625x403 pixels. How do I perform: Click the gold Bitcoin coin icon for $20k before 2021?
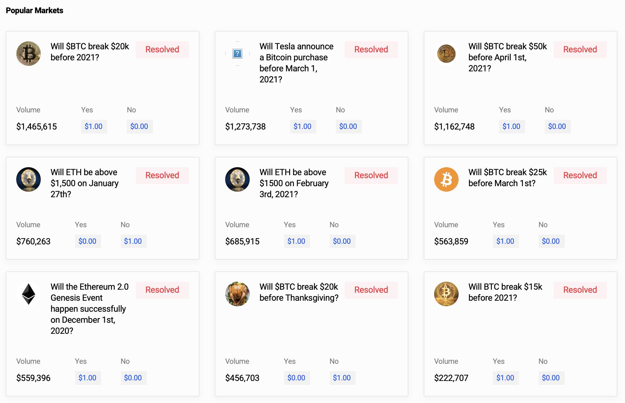[28, 54]
